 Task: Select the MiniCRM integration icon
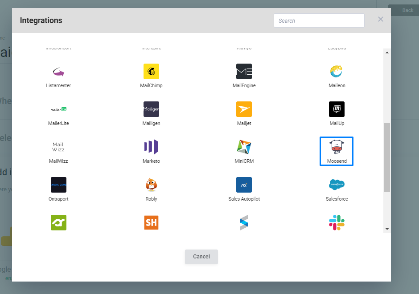[x=244, y=147]
